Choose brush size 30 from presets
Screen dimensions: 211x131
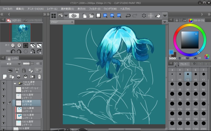pos(188,86)
